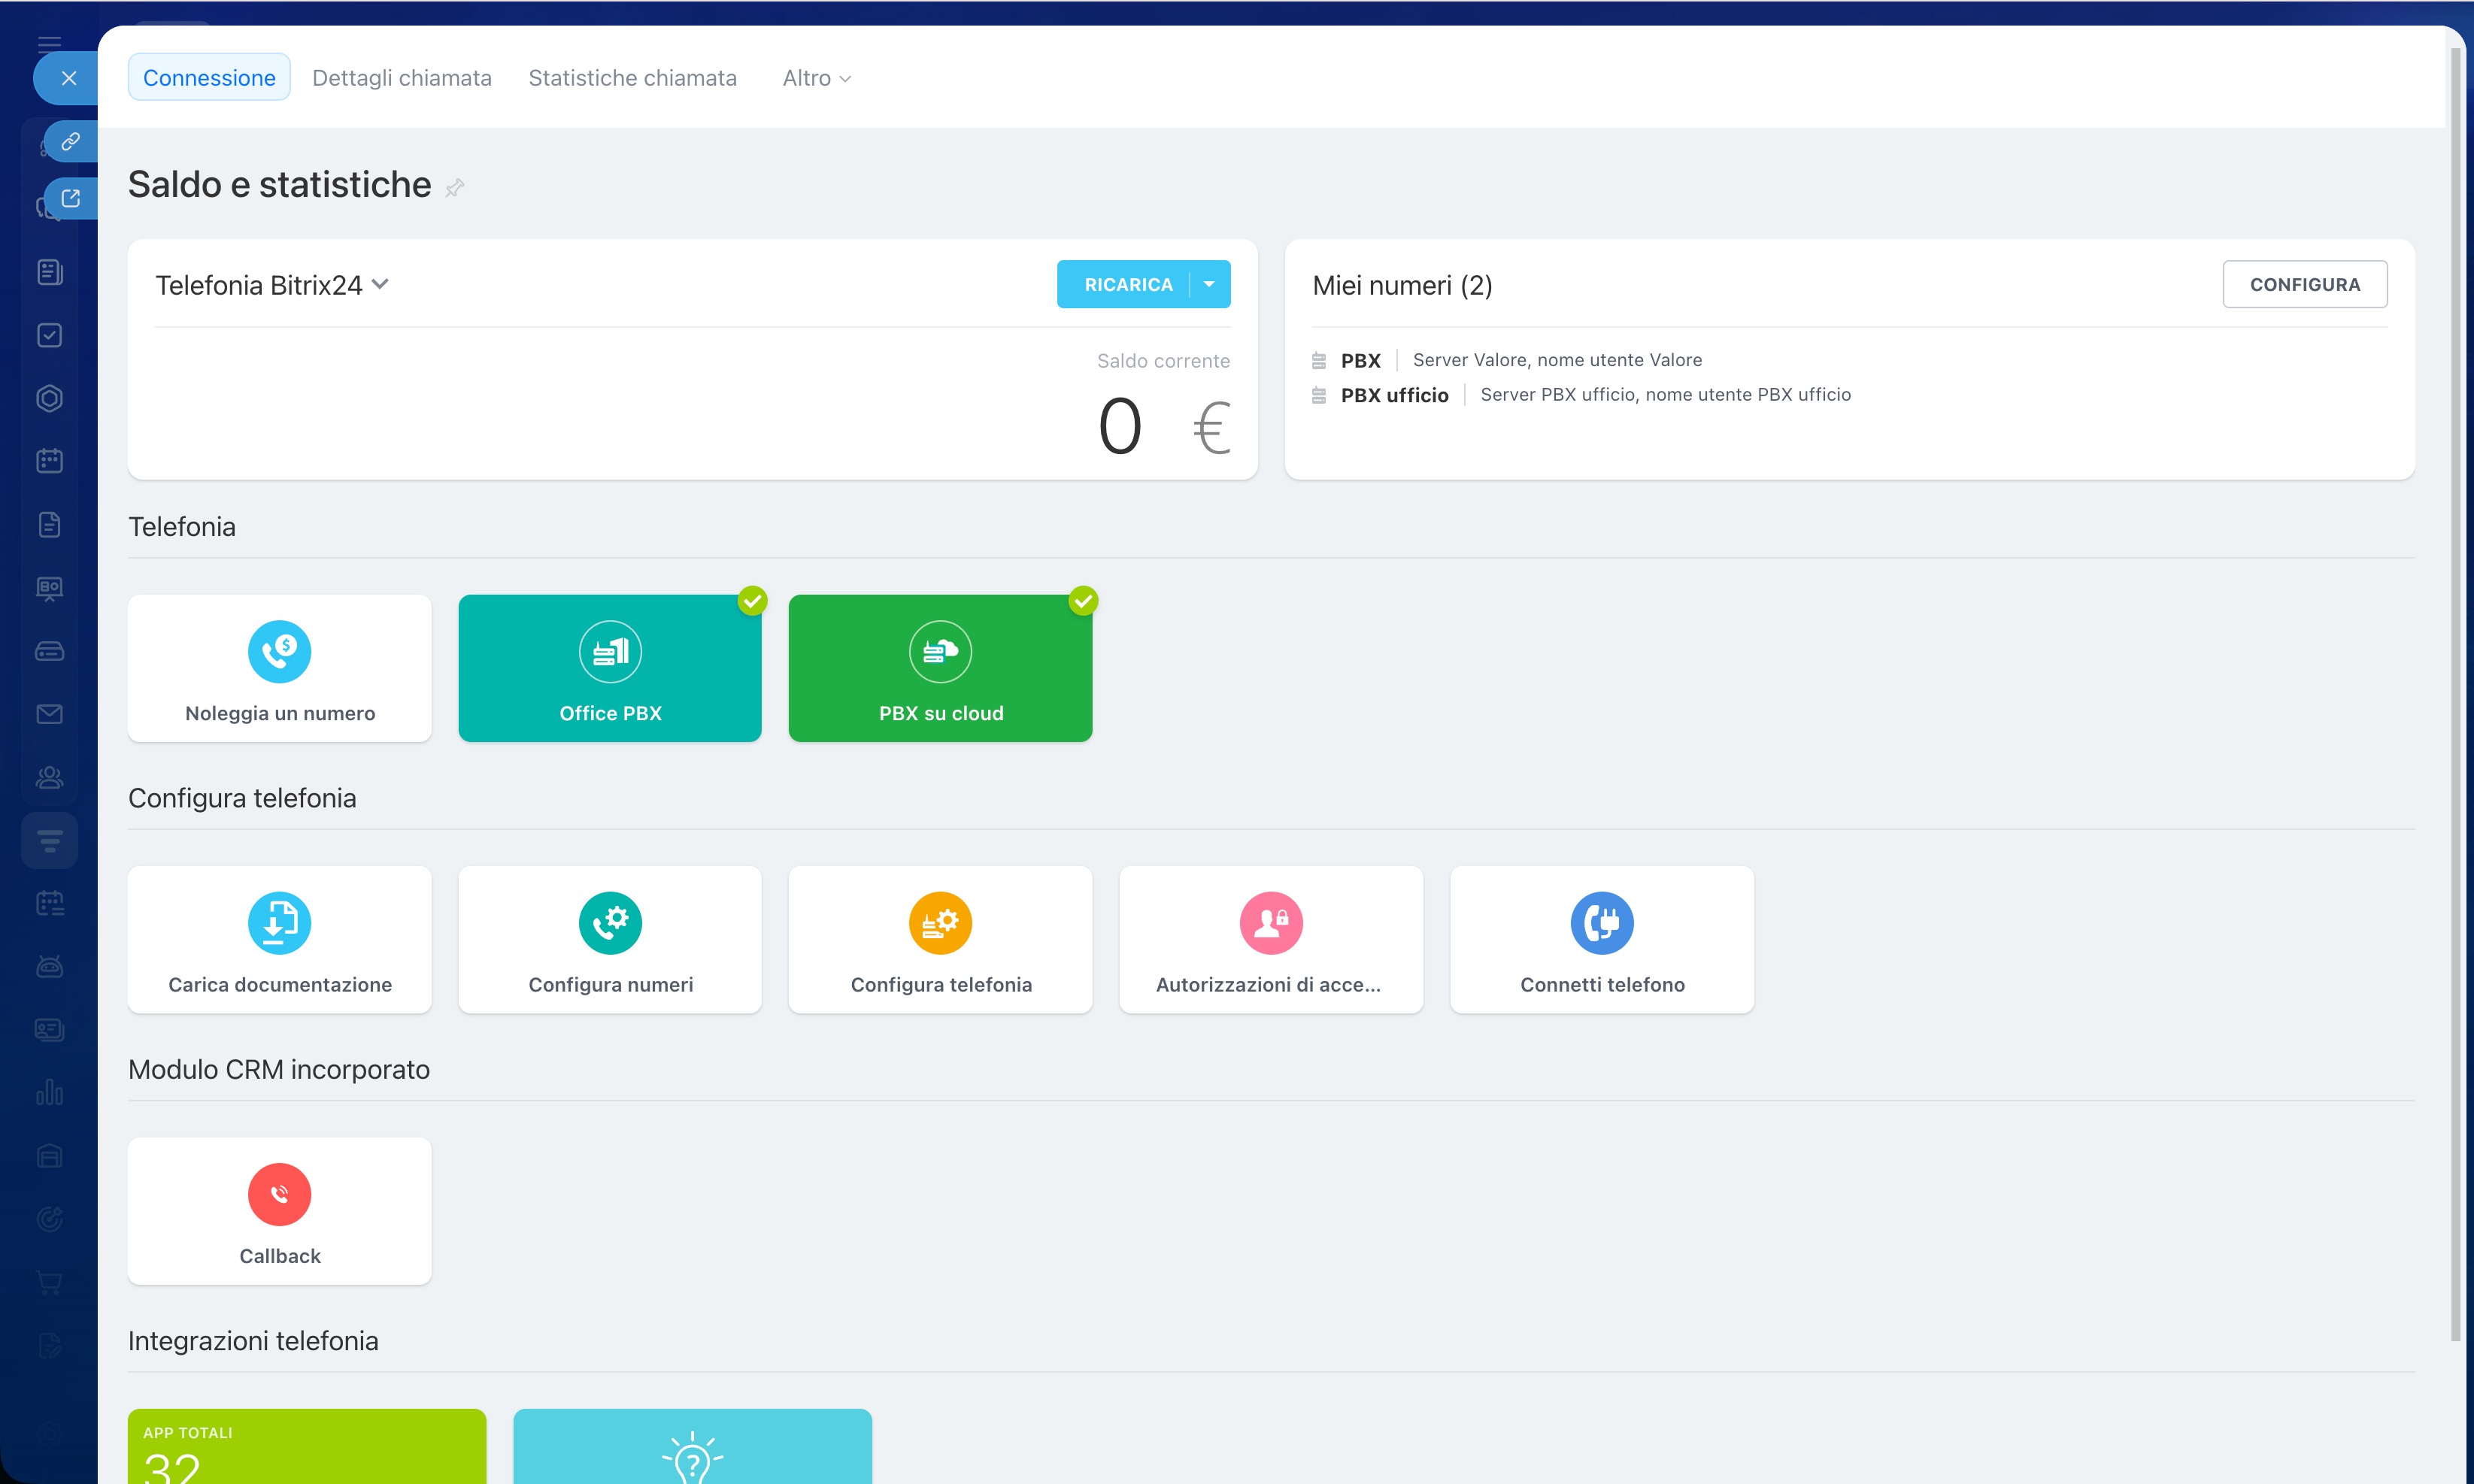Click the Connetti telefono icon
The image size is (2474, 1484).
[1601, 922]
